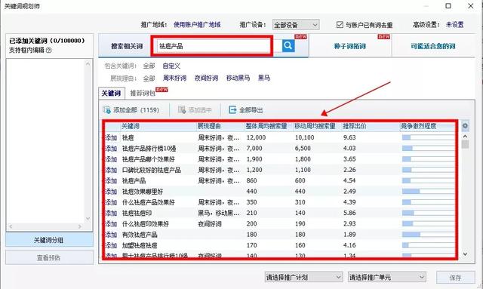Click 自定义 keyword filter link
The width and height of the screenshot is (483, 289).
(171, 66)
